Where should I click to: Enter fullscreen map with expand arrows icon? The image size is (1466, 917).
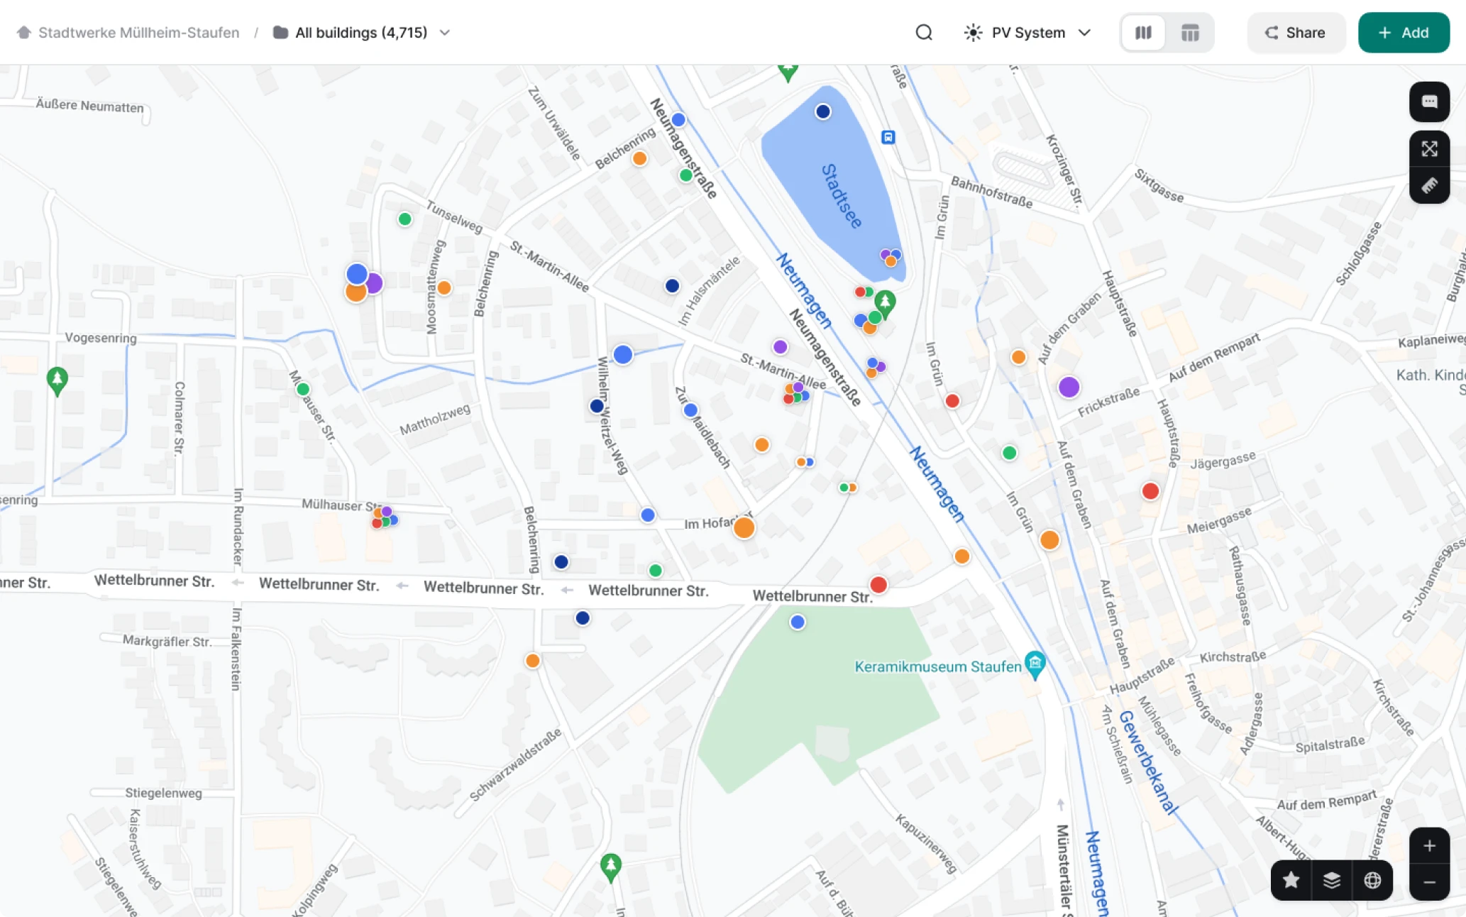[x=1429, y=149]
